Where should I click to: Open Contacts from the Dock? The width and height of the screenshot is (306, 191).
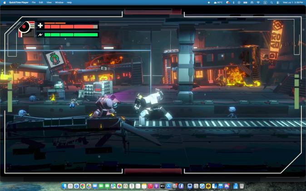[125, 186]
